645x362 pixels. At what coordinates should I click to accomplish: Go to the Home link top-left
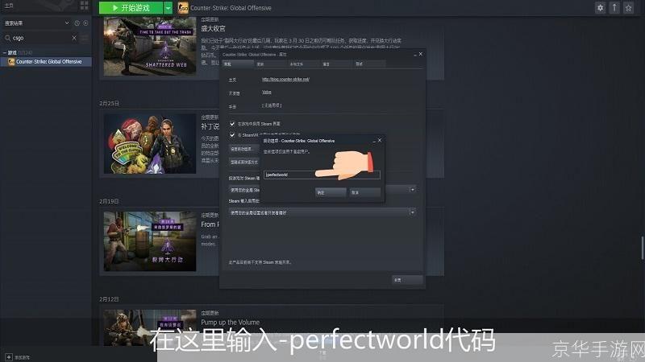coord(9,6)
